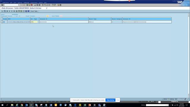This screenshot has height=107, width=190.
Task: Click the Print icon in the standard toolbar
Action: click(x=35, y=5)
